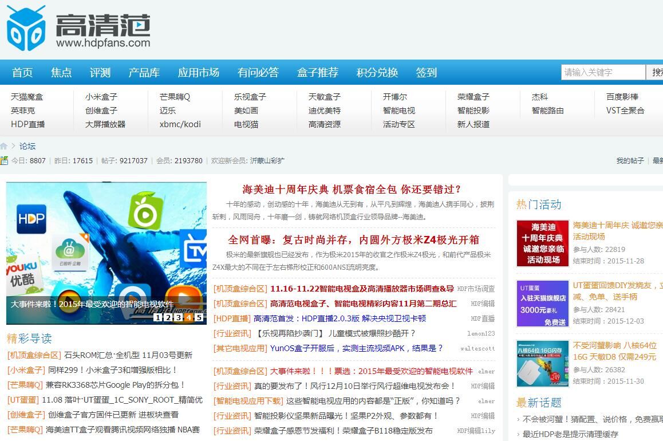
Task: Switch slideshow to slide 3
Action: 179,317
